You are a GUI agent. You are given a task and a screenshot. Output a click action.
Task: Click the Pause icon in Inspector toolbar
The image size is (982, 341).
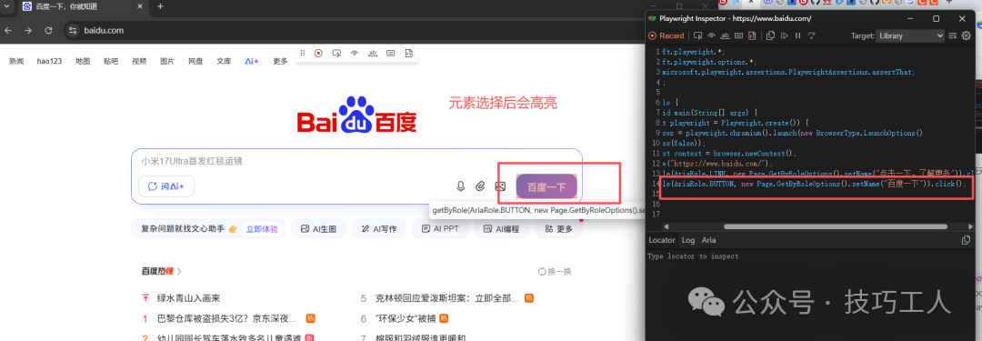798,35
